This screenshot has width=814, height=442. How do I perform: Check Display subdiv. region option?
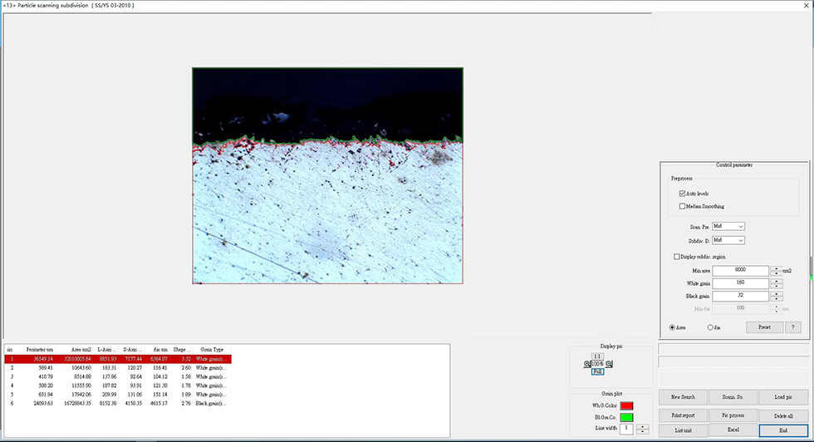pyautogui.click(x=678, y=257)
